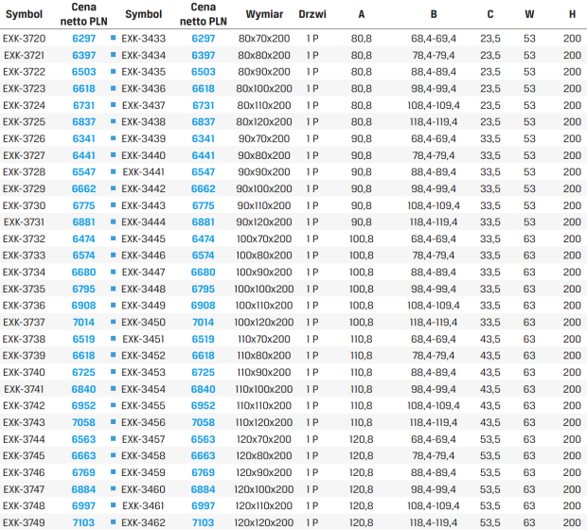Screen dimensions: 587x530
Task: Click the first Symbol column header
Action: tap(24, 14)
